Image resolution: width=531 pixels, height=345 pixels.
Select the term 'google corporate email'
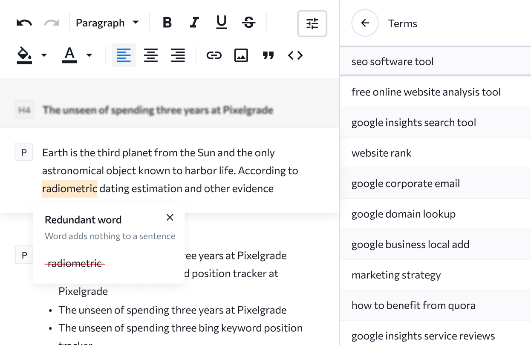(x=436, y=184)
